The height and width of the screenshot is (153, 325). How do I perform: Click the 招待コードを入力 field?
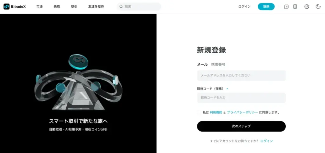241,98
